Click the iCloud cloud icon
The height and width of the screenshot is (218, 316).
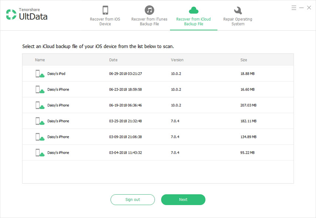(x=193, y=10)
